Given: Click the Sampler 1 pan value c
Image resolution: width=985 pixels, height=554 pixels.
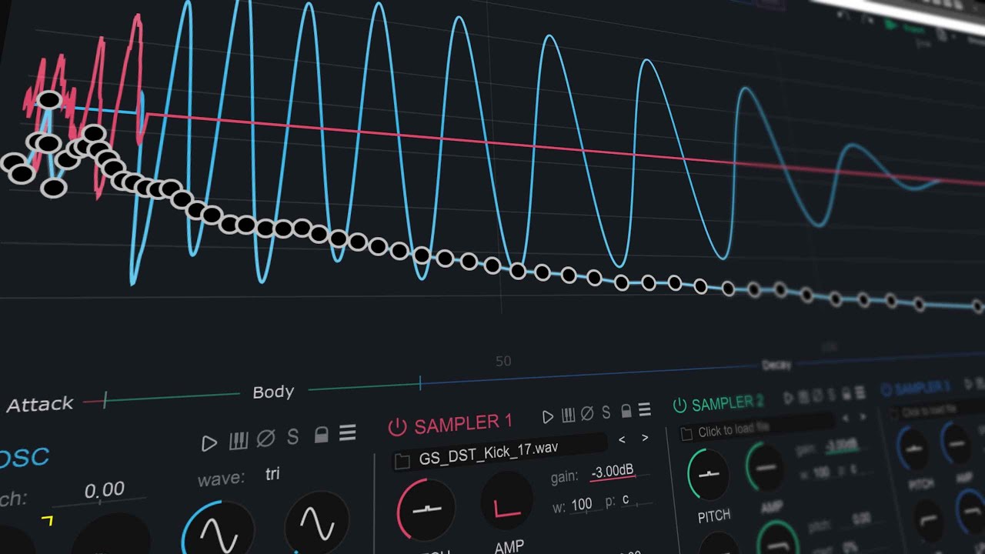Looking at the screenshot, I should click(x=626, y=500).
